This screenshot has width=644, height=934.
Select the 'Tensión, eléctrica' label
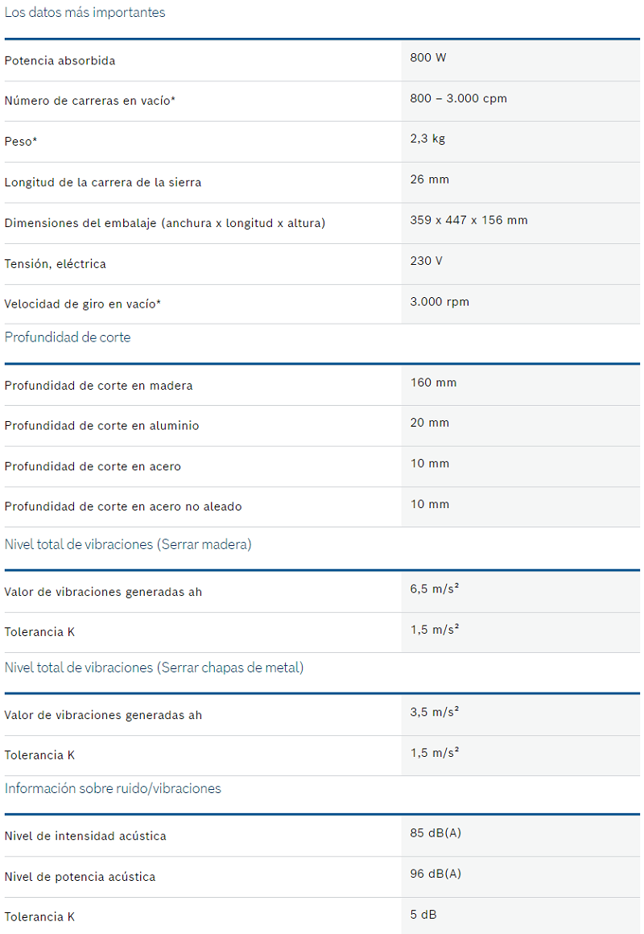[55, 264]
